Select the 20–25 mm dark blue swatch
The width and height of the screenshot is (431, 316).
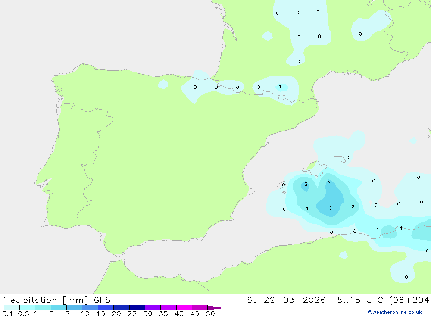(x=122, y=307)
